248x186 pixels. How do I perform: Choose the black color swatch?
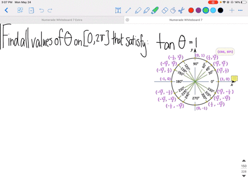[221, 10]
